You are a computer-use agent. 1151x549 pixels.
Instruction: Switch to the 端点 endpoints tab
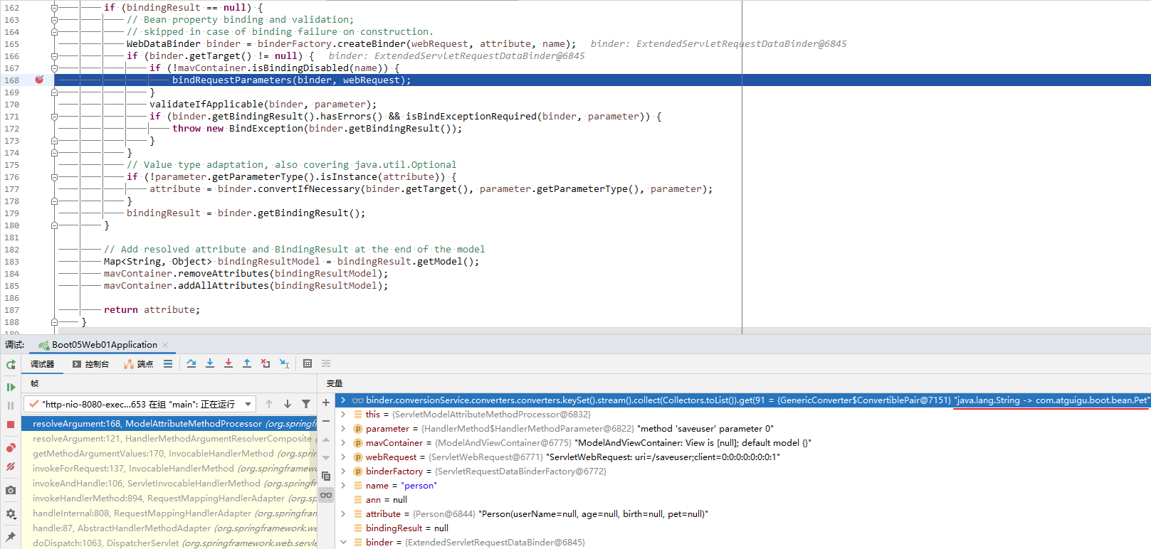tap(139, 364)
